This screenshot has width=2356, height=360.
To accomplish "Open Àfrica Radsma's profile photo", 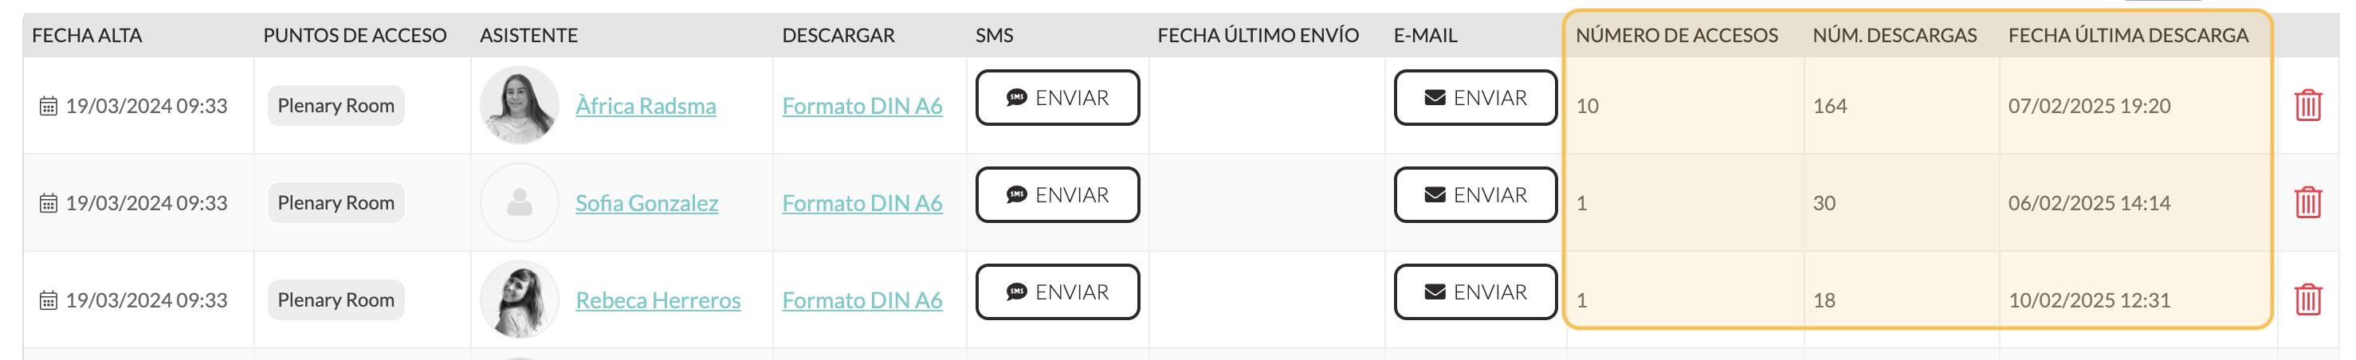I will pos(520,105).
